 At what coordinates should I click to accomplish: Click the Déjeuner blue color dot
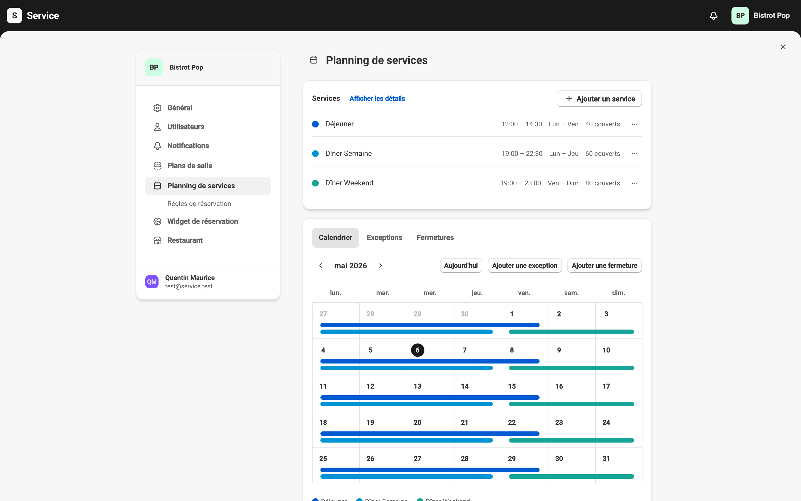click(x=315, y=124)
